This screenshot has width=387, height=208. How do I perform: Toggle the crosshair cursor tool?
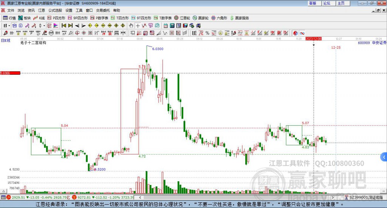[138, 26]
